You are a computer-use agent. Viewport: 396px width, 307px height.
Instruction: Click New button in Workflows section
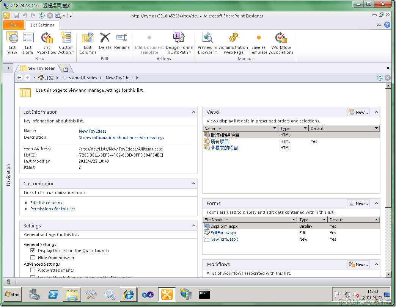point(358,265)
